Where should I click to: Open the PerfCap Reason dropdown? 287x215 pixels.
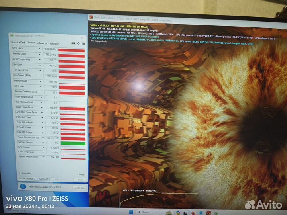43,142
